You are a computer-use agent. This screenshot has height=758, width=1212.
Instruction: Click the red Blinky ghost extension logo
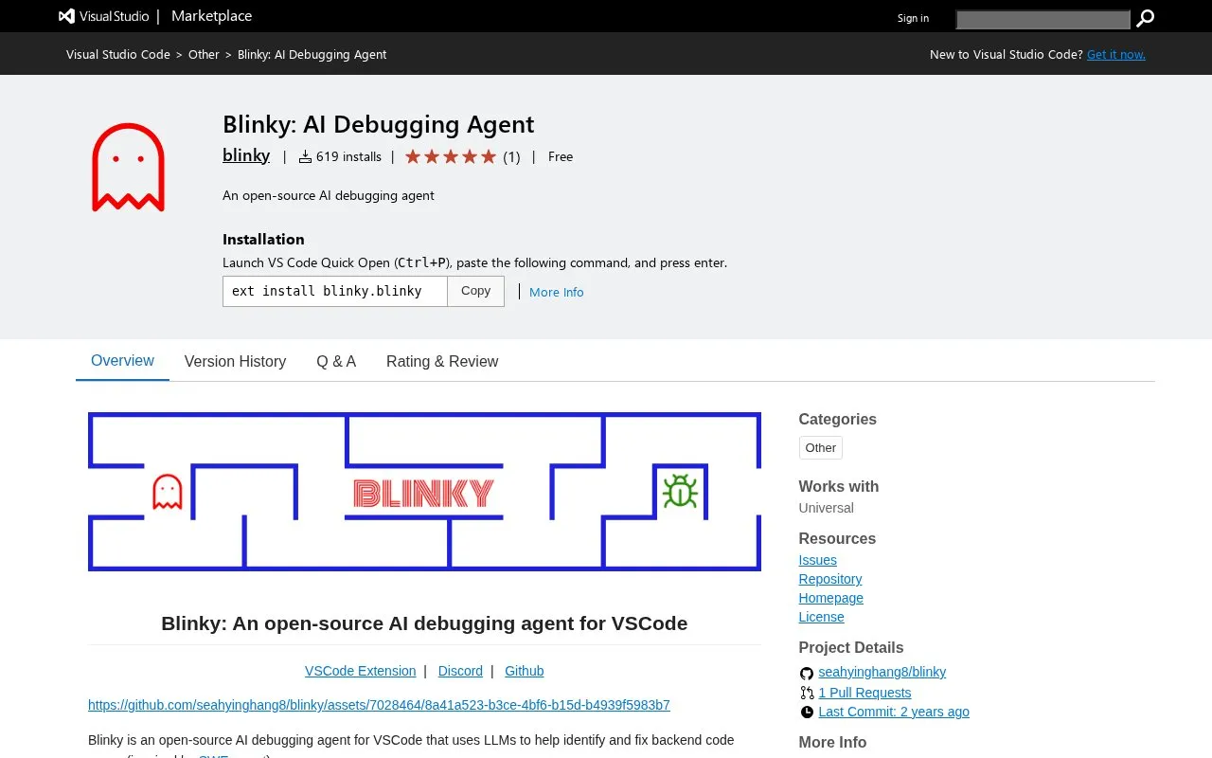click(x=129, y=167)
